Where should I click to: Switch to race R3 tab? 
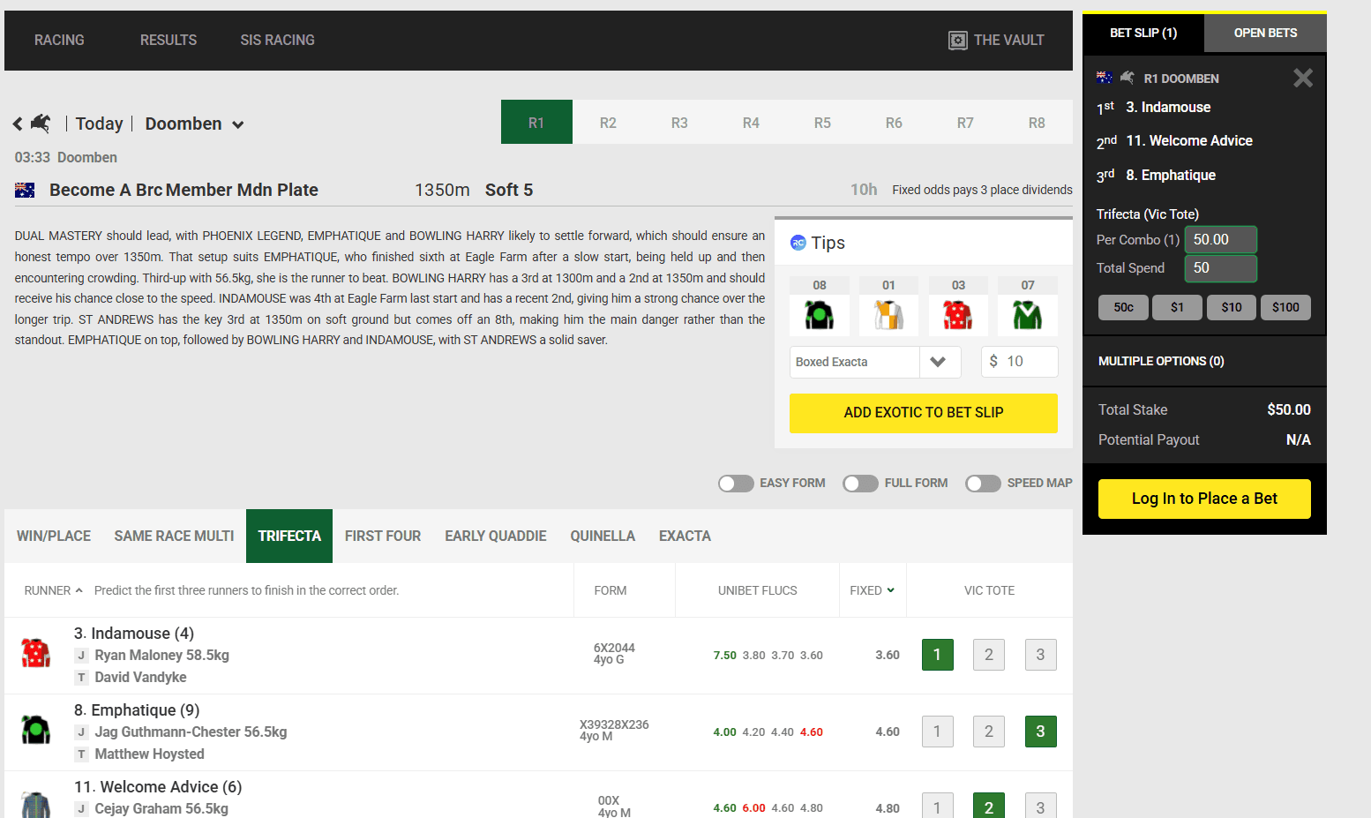(x=679, y=123)
